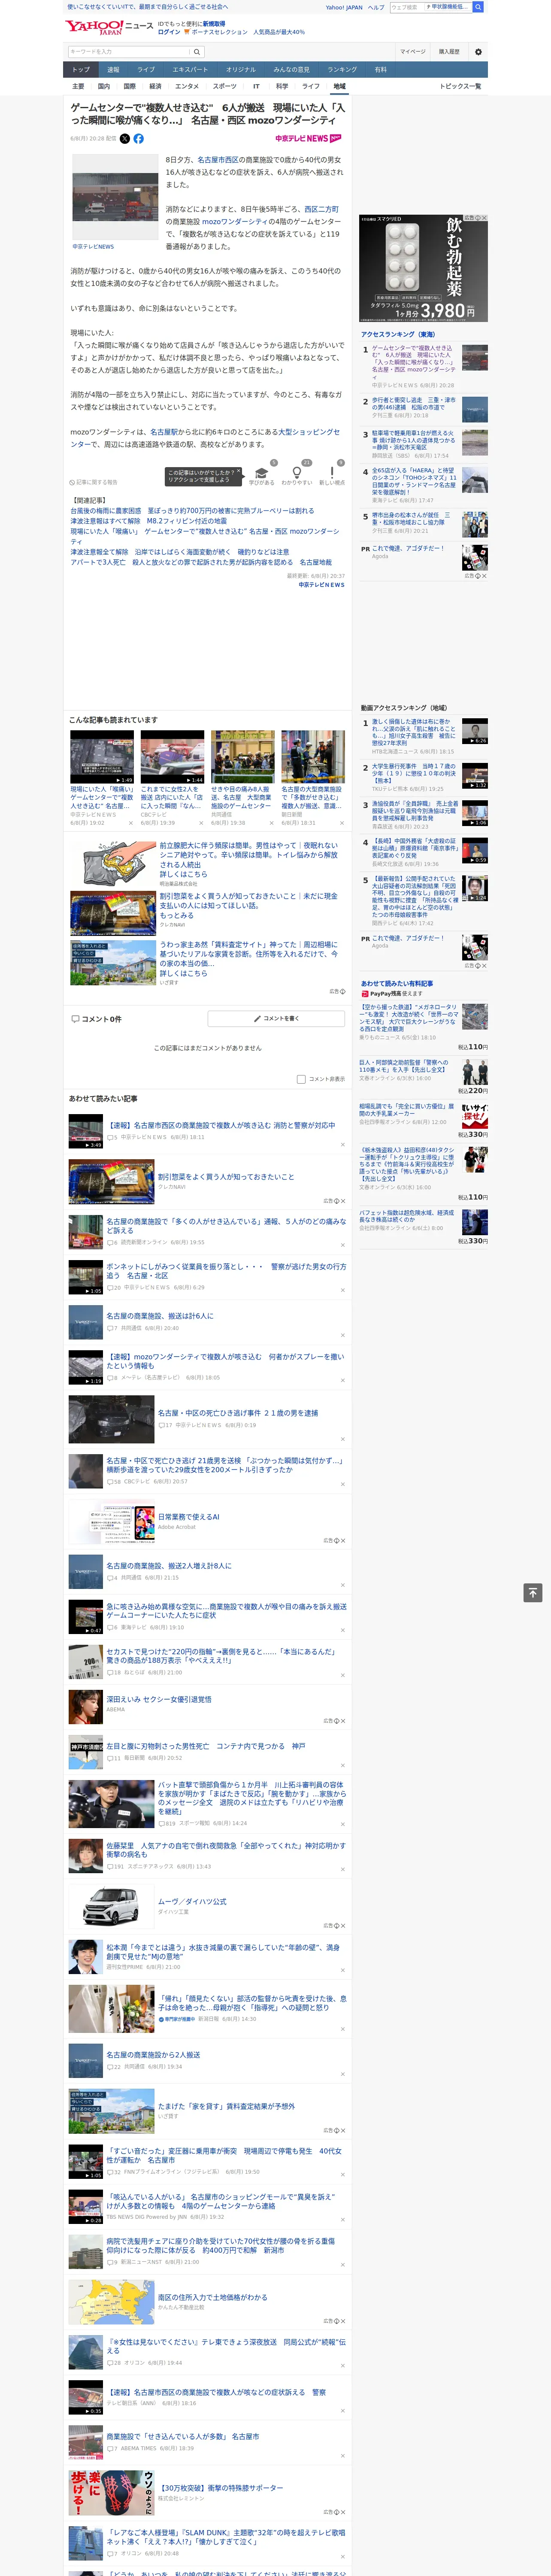Click 名古屋市西区 link in article body

(x=219, y=160)
